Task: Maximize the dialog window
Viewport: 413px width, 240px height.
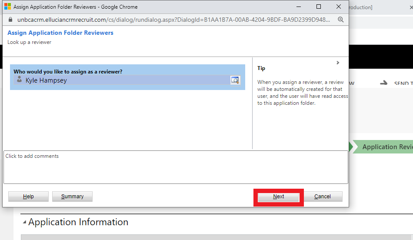Action: (x=319, y=7)
